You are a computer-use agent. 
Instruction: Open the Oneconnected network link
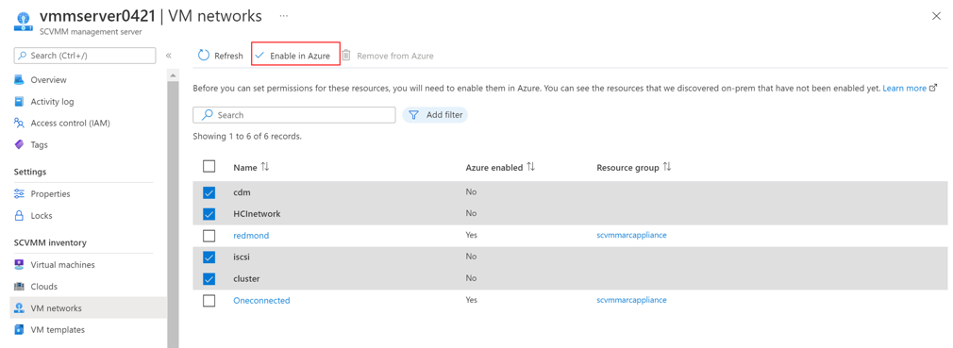(262, 300)
